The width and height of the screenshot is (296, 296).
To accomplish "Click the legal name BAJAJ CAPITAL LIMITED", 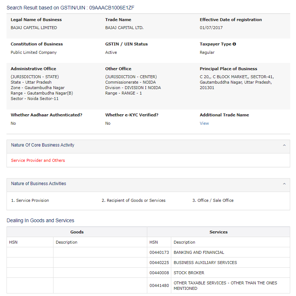I will (x=34, y=28).
